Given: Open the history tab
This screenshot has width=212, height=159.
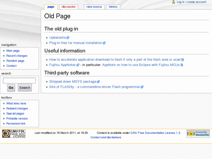Looking at the screenshot, I should coord(113,7).
